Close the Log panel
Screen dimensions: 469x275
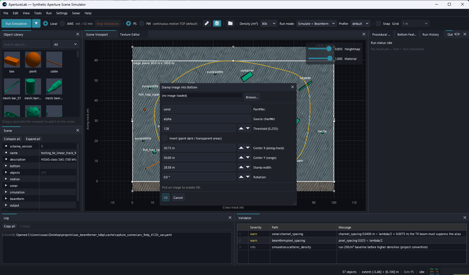230,218
